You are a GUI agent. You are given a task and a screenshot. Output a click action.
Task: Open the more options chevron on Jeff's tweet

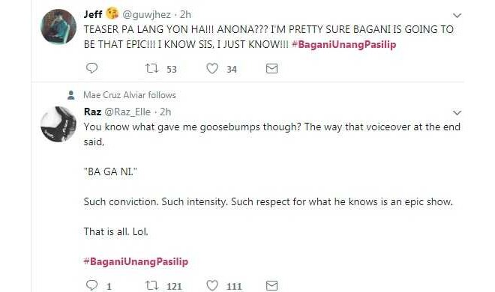pos(457,15)
